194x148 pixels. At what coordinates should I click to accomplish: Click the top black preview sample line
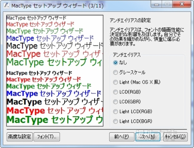(x=36, y=18)
